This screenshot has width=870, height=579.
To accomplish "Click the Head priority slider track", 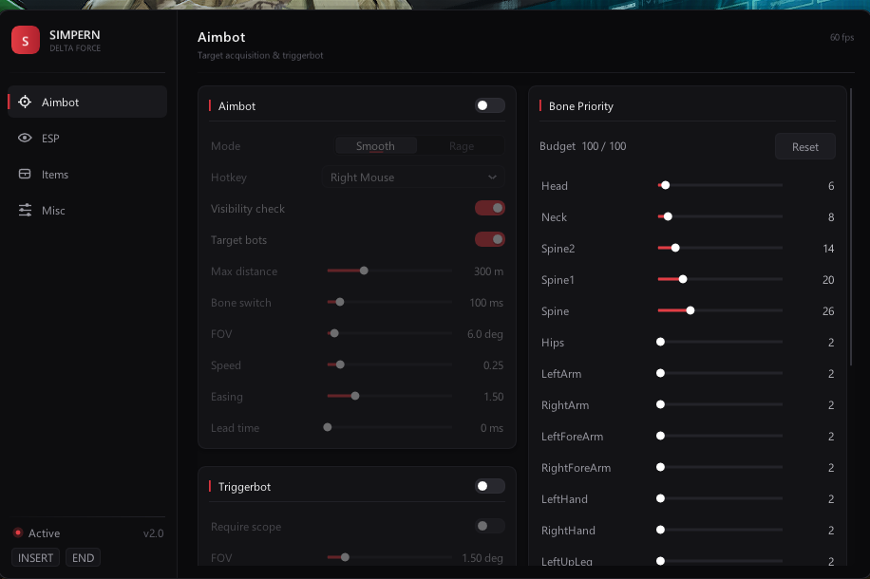I will pyautogui.click(x=720, y=185).
